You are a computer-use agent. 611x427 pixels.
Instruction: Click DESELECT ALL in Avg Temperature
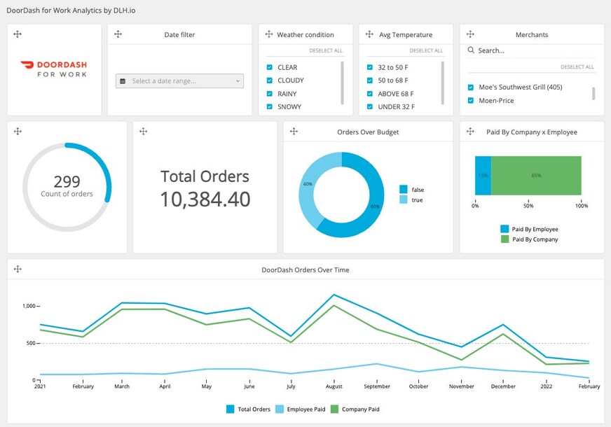click(426, 50)
